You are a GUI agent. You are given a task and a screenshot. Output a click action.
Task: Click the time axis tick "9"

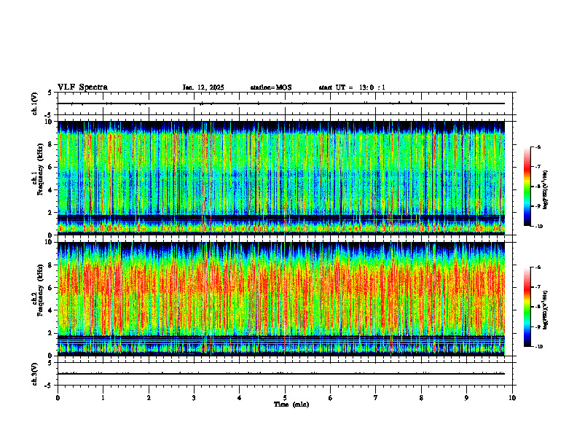pyautogui.click(x=466, y=398)
